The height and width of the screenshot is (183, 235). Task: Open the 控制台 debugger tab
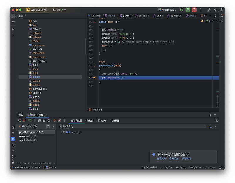tap(90, 121)
